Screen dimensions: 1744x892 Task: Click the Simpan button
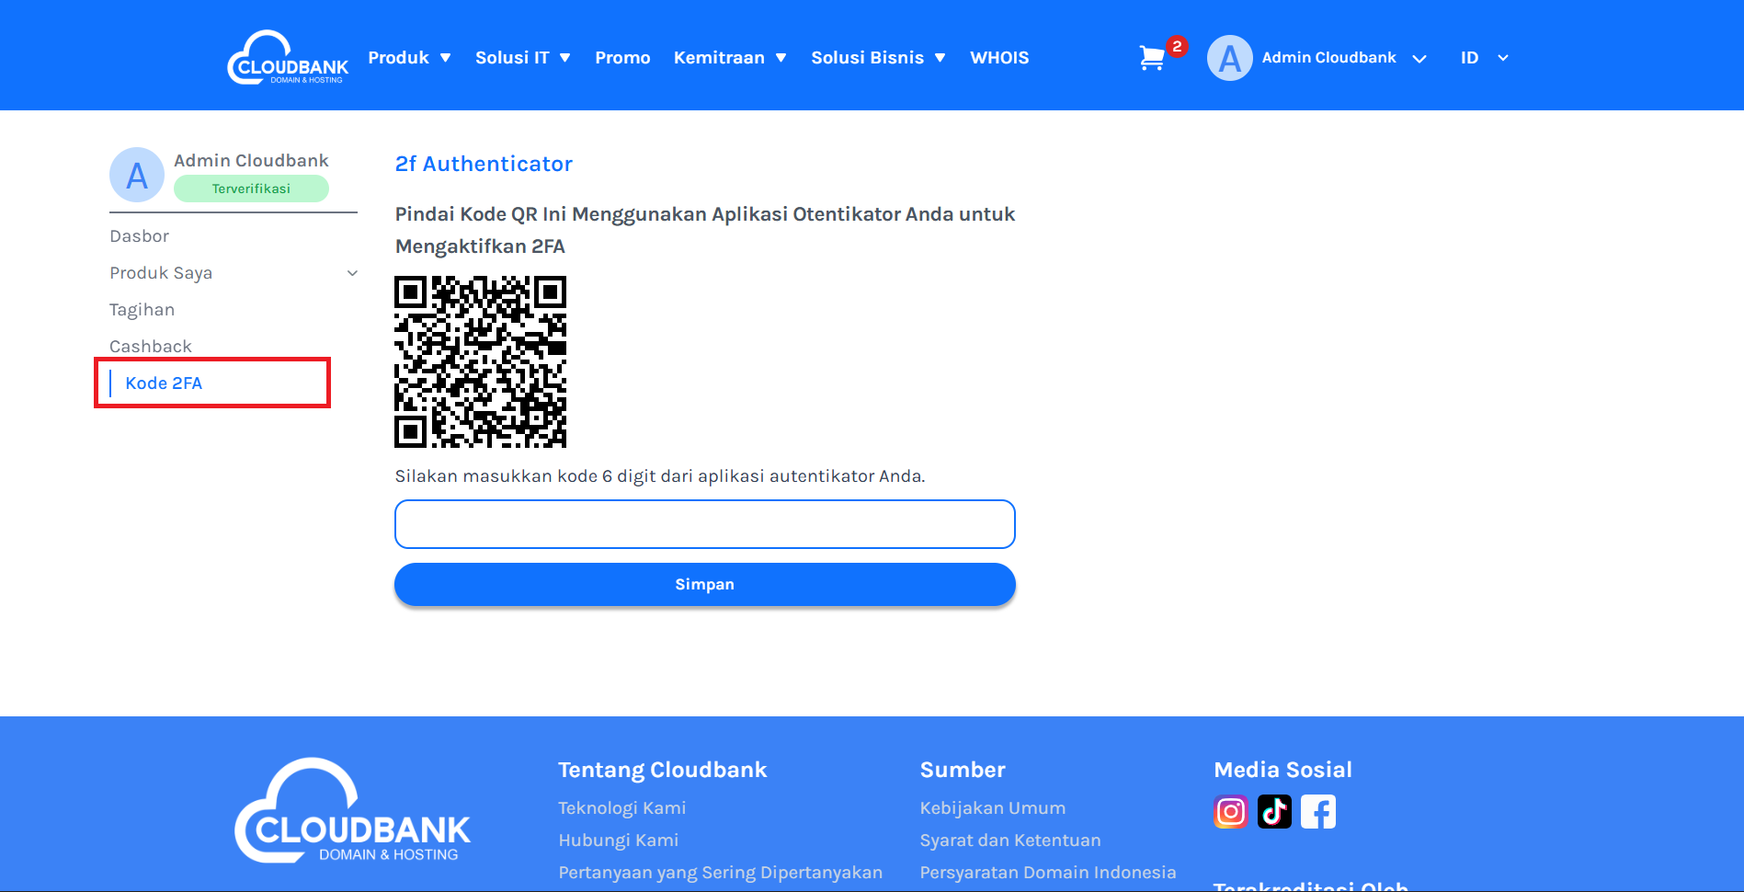(x=705, y=585)
